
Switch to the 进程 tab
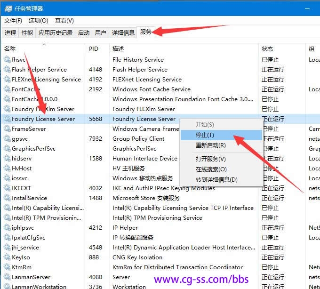tap(10, 33)
